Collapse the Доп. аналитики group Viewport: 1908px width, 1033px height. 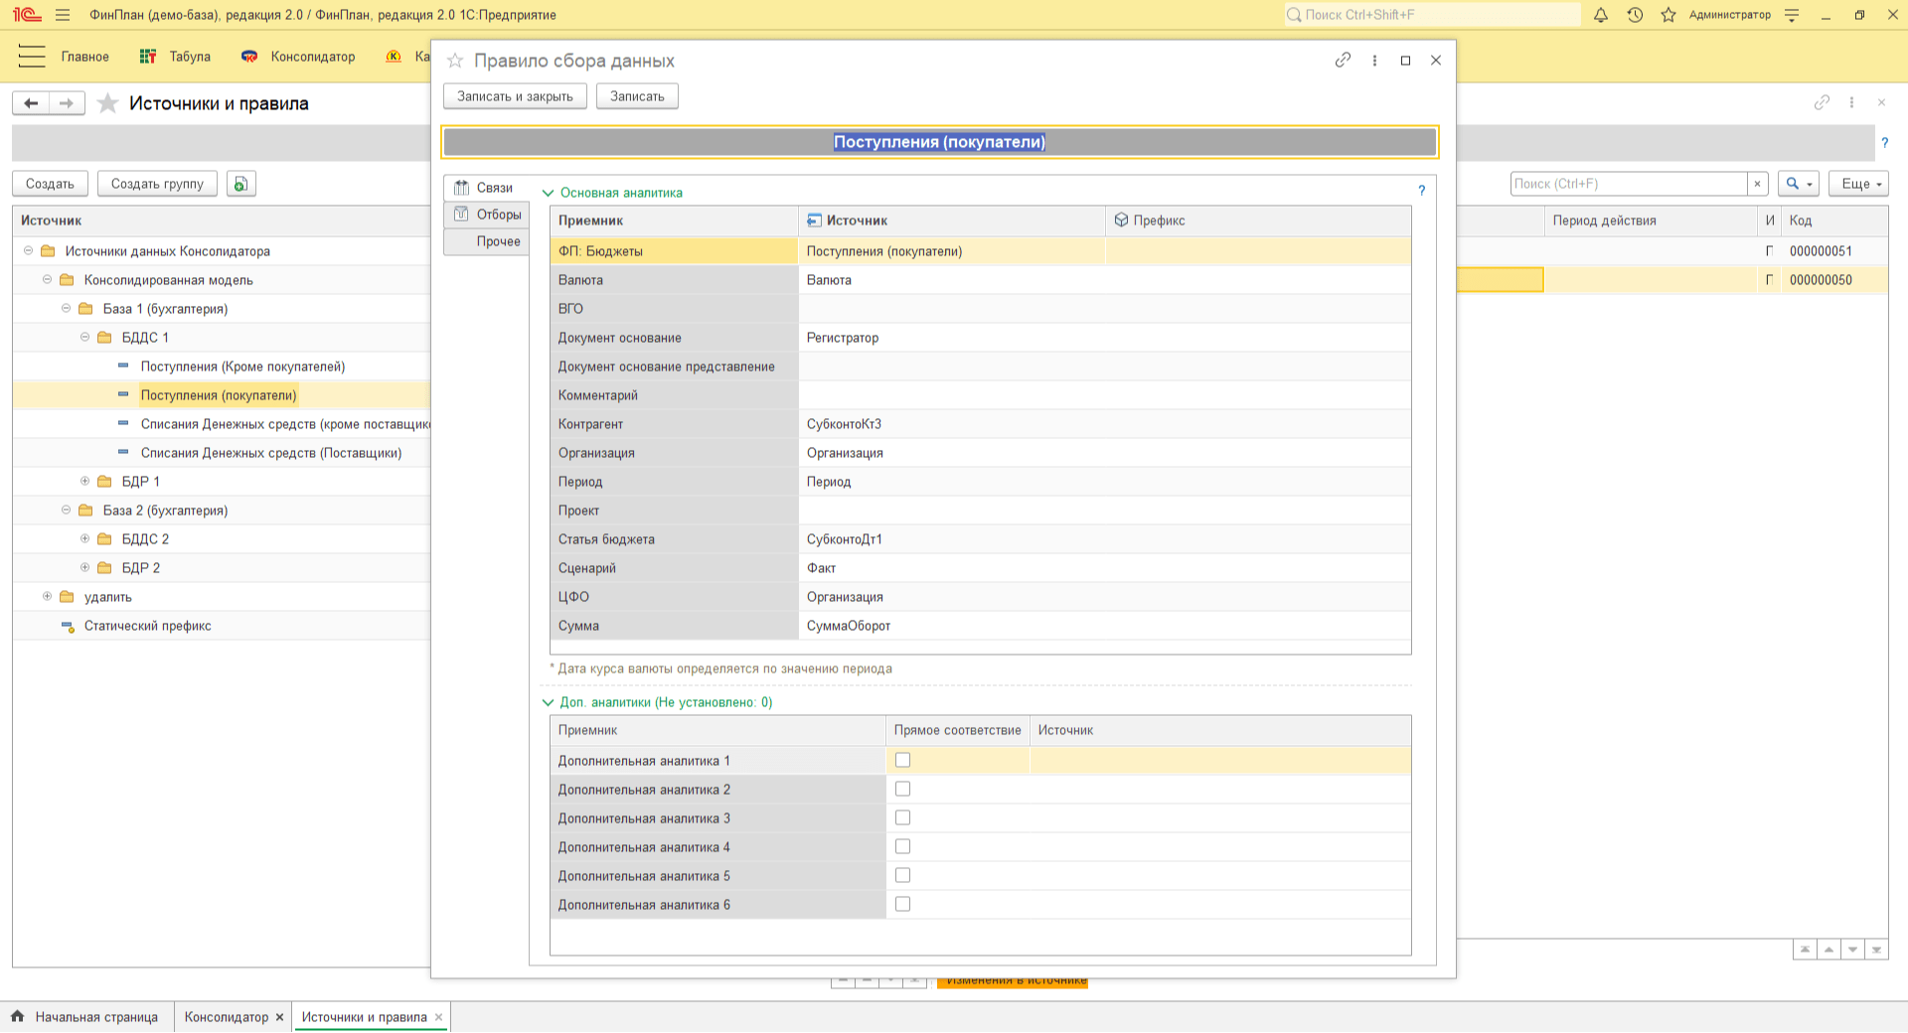coord(548,702)
